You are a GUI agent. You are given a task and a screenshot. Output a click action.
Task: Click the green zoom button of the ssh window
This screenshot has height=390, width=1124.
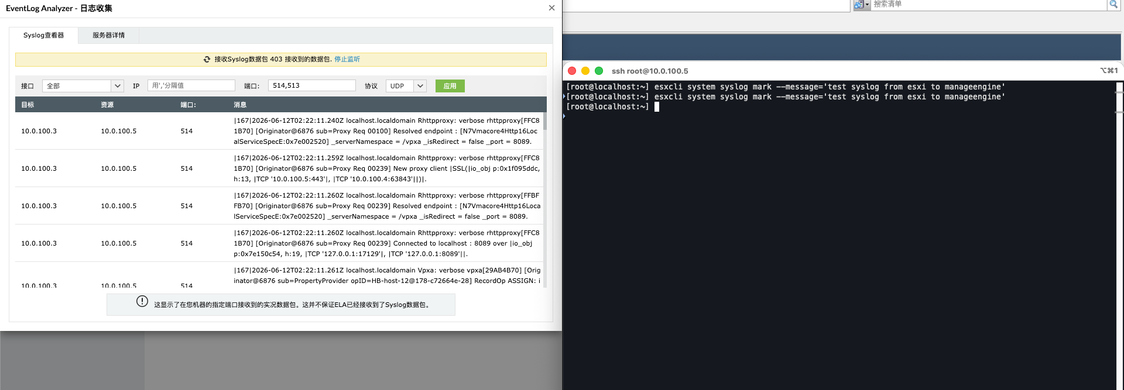point(599,71)
